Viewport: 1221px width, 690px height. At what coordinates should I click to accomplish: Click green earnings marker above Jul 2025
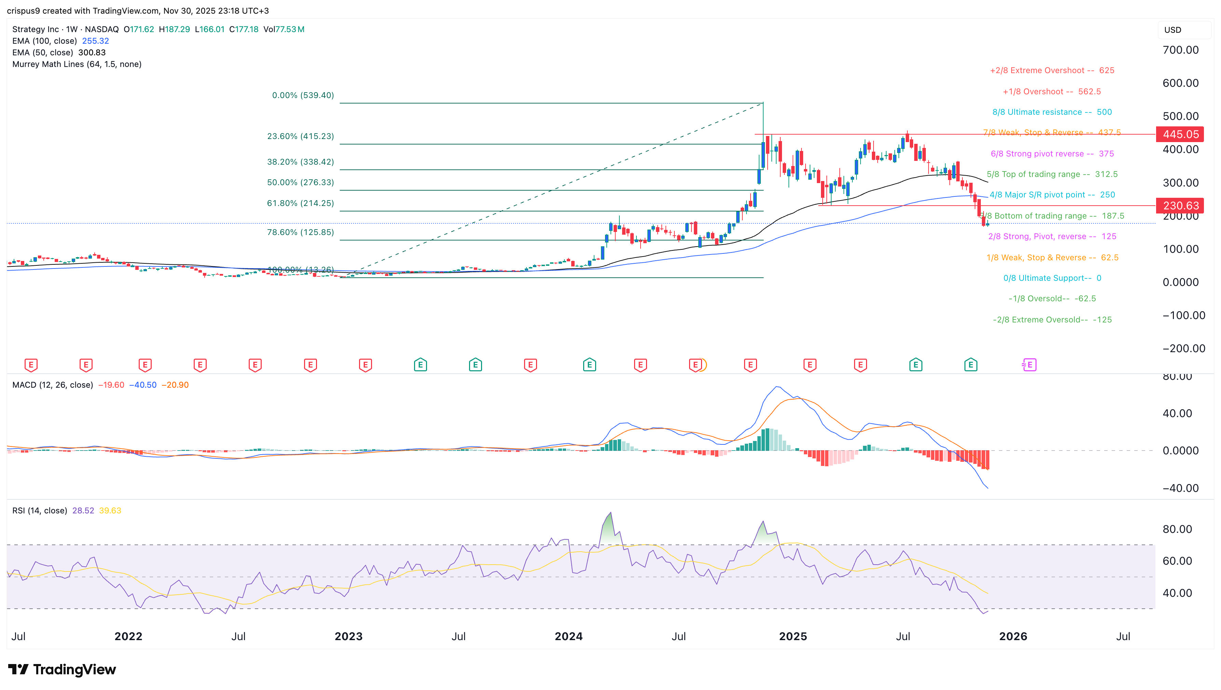click(x=916, y=365)
